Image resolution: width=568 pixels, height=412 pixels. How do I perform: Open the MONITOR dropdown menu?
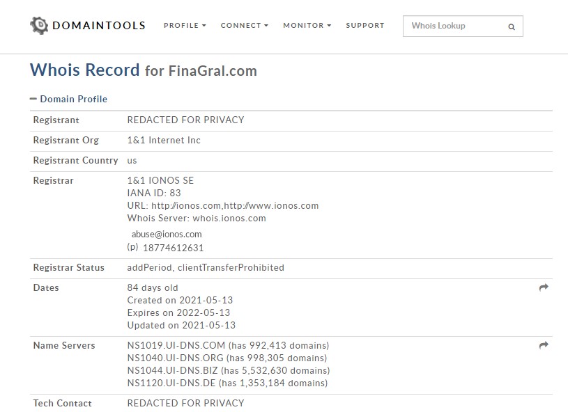(306, 25)
